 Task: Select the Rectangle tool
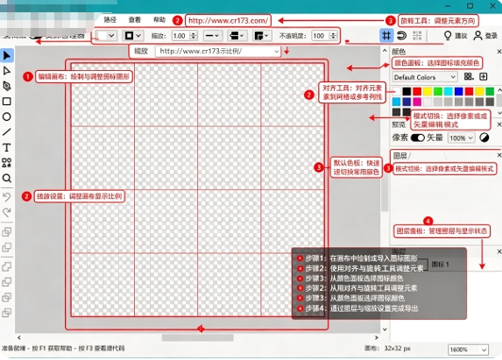7,102
